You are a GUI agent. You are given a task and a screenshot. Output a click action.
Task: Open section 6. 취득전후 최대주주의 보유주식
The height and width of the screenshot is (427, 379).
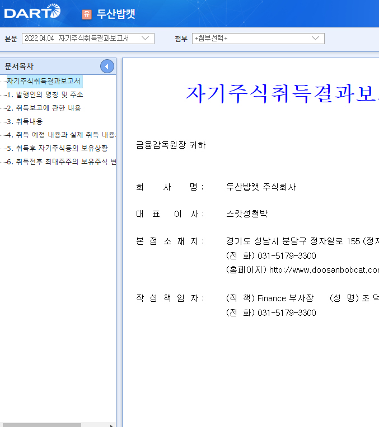click(x=62, y=162)
